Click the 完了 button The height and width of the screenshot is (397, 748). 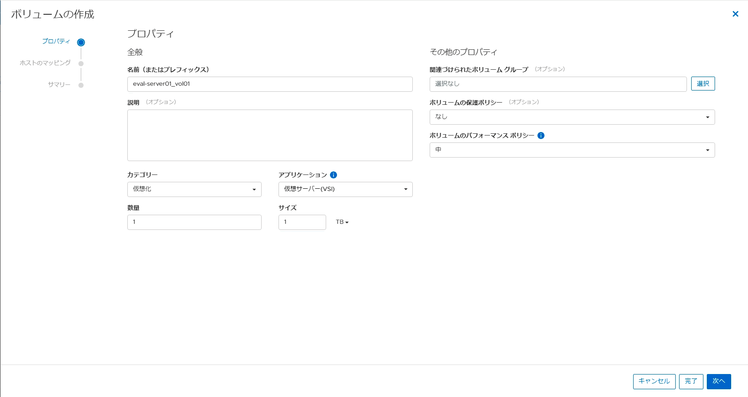691,381
